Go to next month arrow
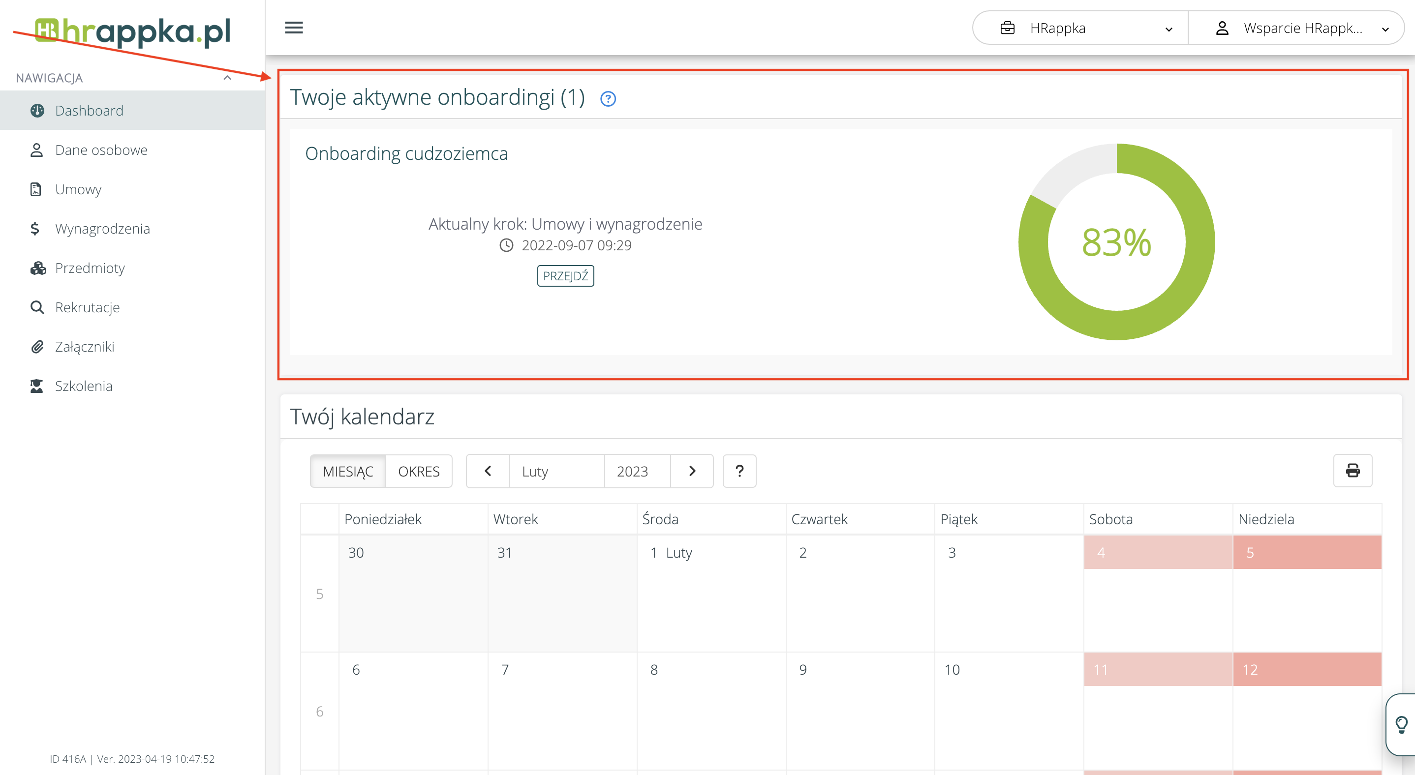The image size is (1415, 775). (692, 471)
